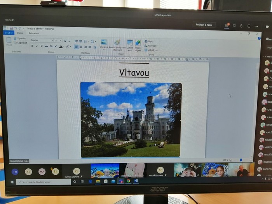The image size is (272, 204).
Task: Click the Redo arrow in WordPad quick access
Action: (x=20, y=28)
